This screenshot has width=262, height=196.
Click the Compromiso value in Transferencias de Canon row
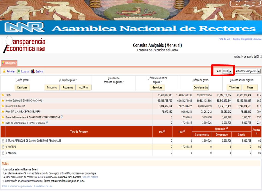(x=207, y=141)
